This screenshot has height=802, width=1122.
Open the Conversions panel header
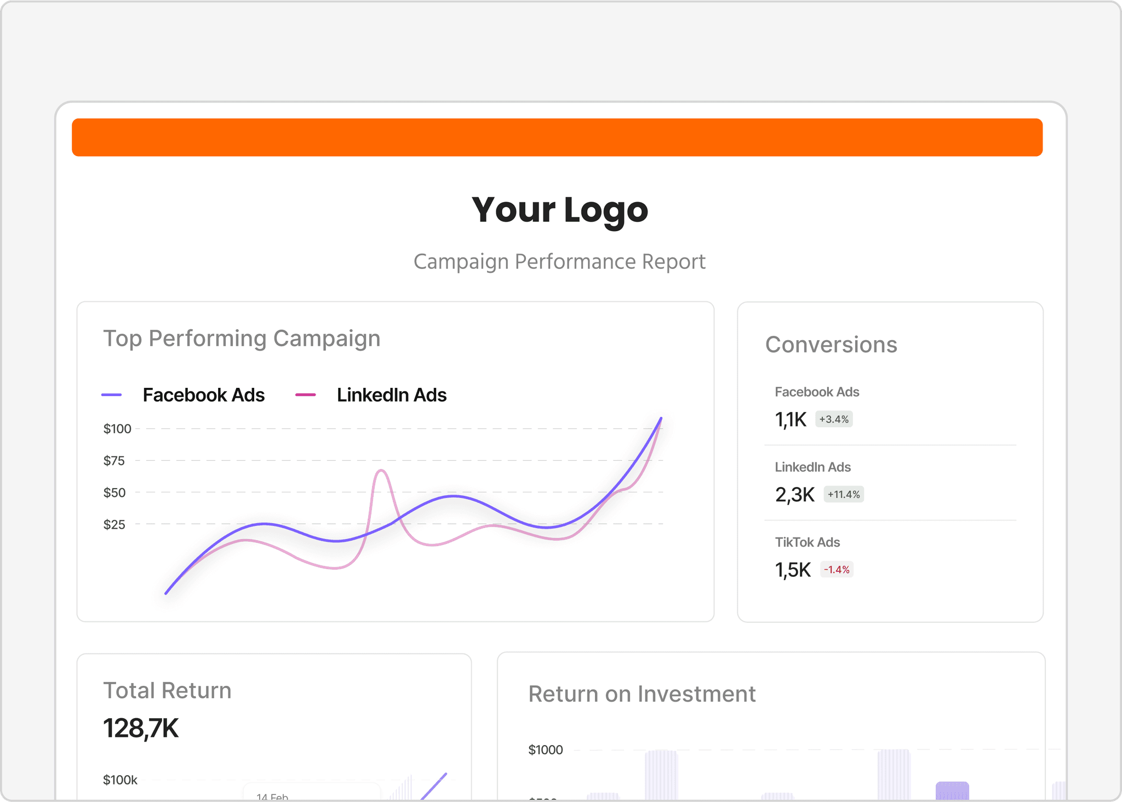[x=832, y=344]
